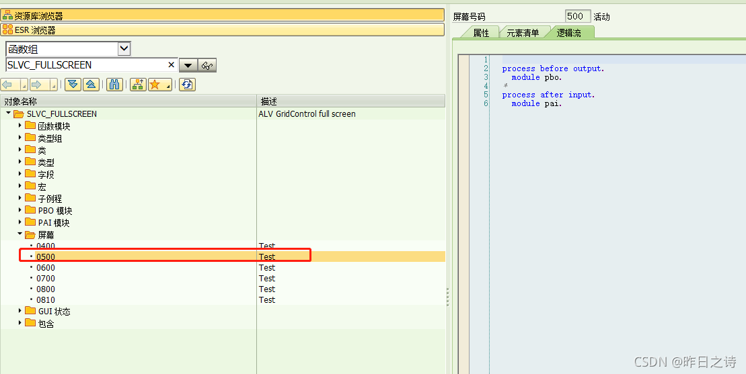Click code line 'module pbo.'
Image resolution: width=746 pixels, height=374 pixels.
point(537,77)
